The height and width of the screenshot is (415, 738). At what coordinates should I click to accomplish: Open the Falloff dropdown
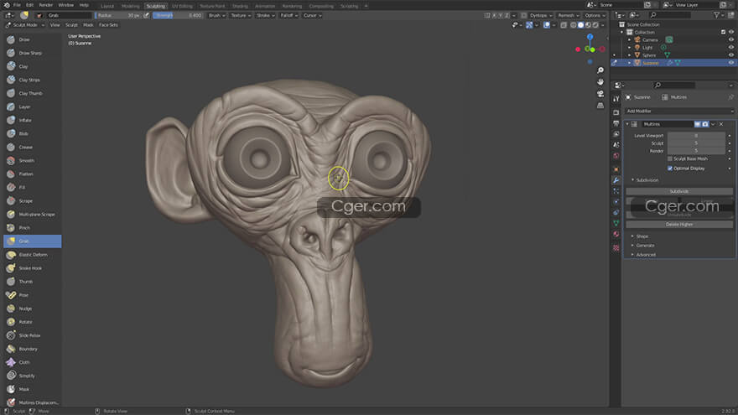(288, 16)
